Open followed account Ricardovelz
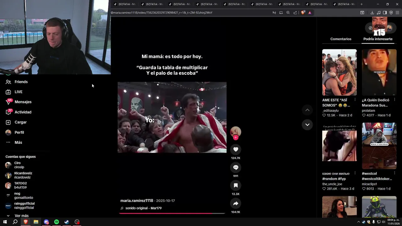 (19, 175)
